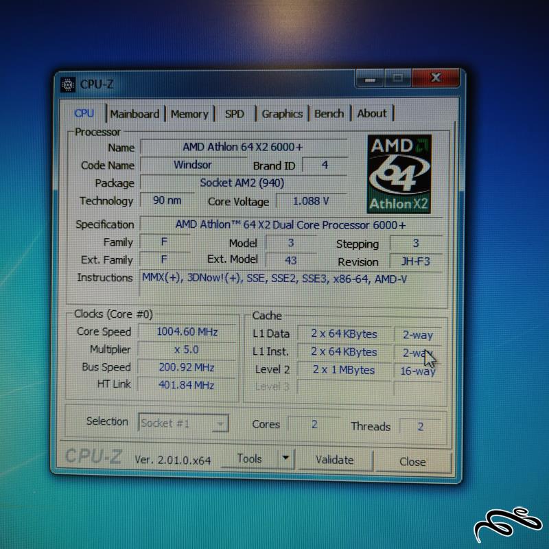
Task: Click the Threads value 2
Action: pos(421,426)
